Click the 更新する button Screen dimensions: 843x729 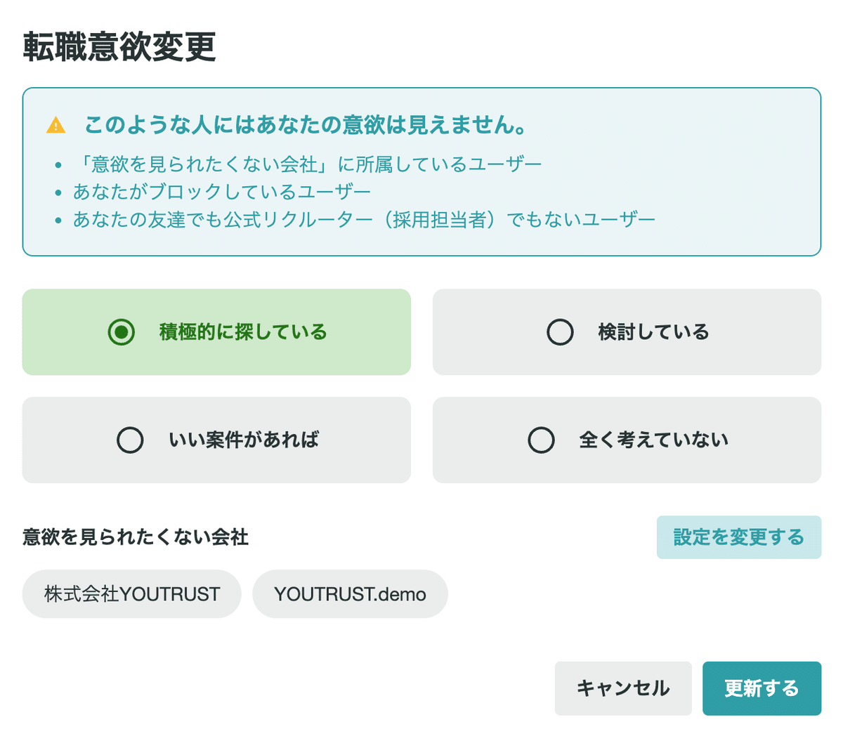pos(762,688)
